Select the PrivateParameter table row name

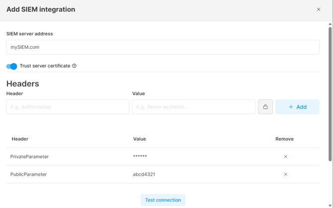[x=29, y=157]
